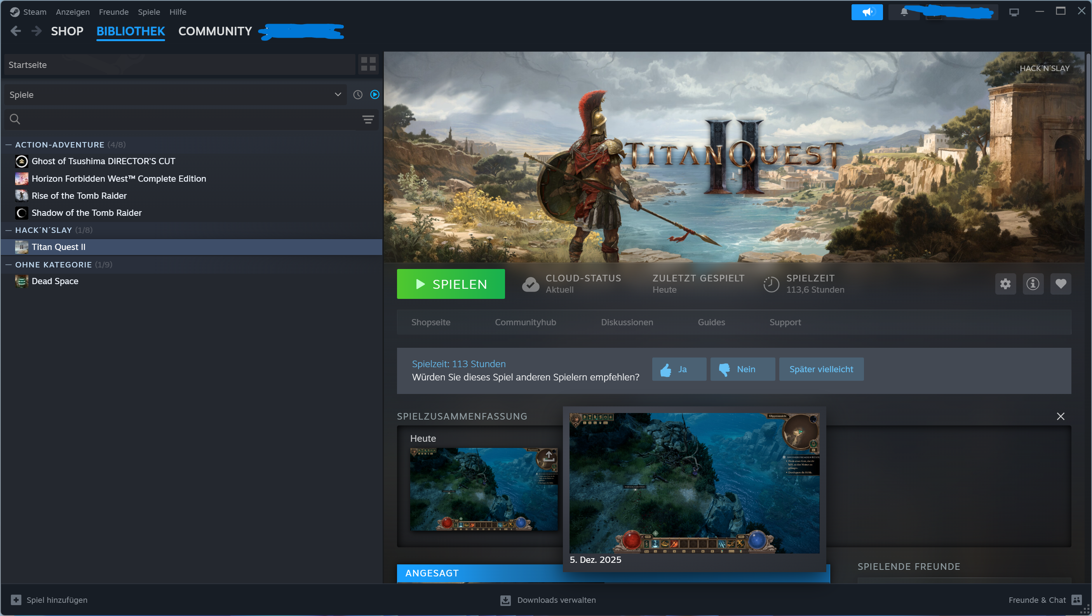Image resolution: width=1092 pixels, height=616 pixels.
Task: Start the game with the SPIELEN button
Action: tap(451, 284)
